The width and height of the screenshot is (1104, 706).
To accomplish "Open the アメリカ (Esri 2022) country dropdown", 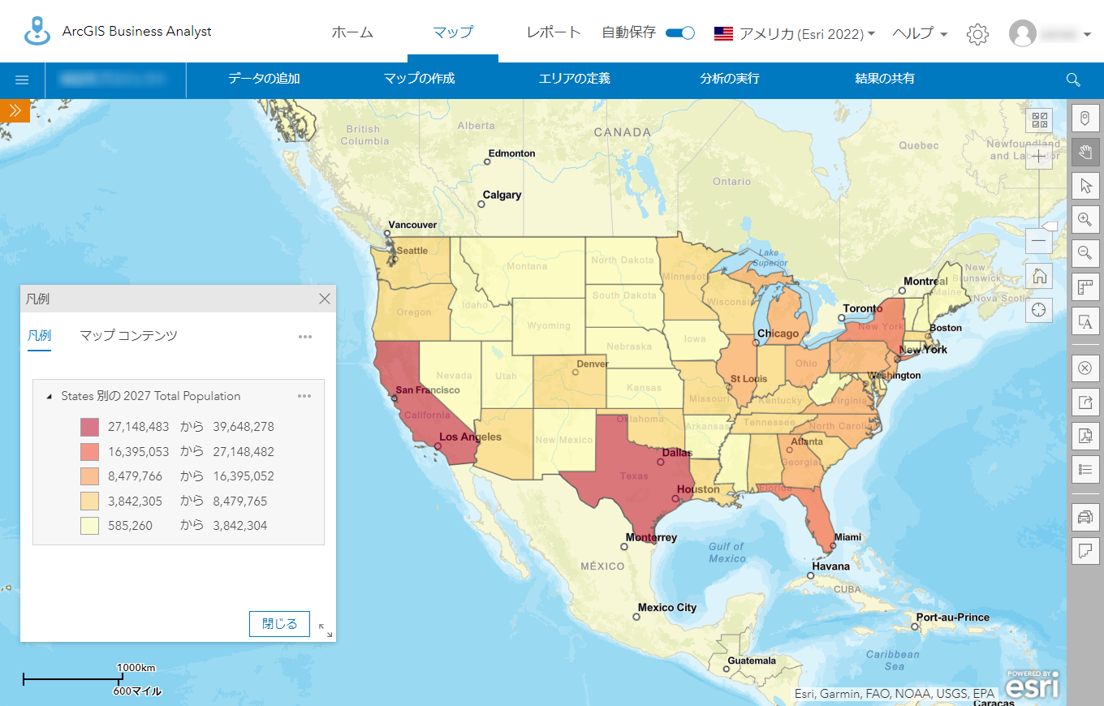I will click(x=794, y=34).
